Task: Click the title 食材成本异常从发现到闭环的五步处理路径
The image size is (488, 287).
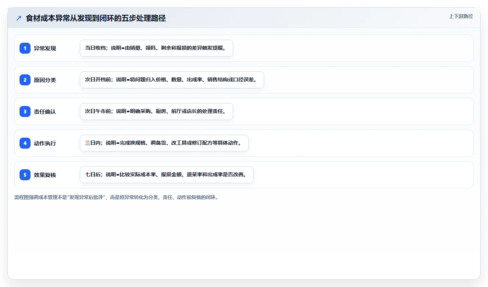Action: pos(96,18)
